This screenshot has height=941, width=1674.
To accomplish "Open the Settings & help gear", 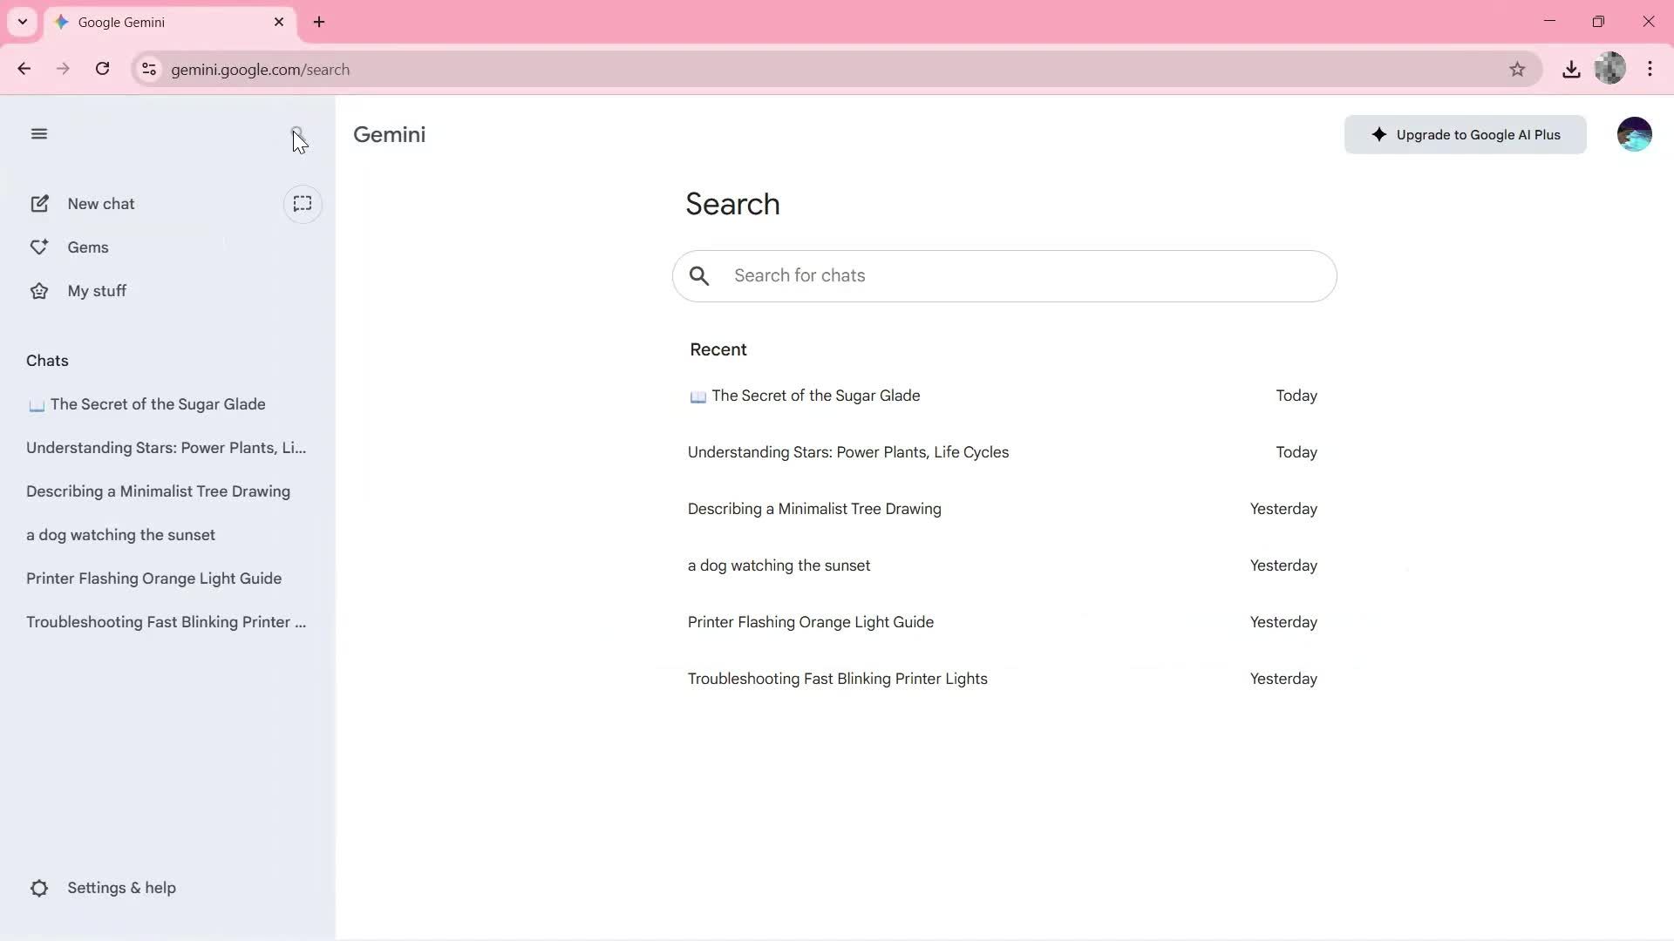I will (x=104, y=887).
